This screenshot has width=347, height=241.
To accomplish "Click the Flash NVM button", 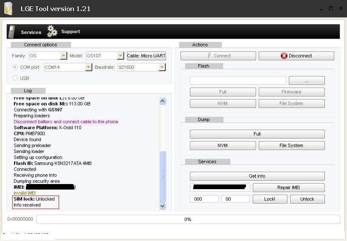I will [x=223, y=103].
